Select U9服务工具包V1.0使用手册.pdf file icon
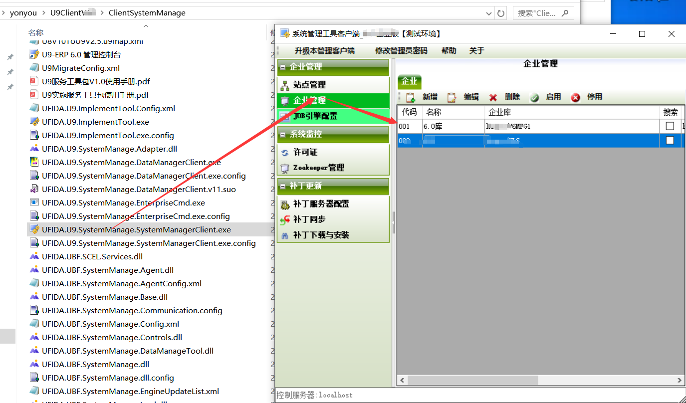686x403 pixels. coord(34,81)
